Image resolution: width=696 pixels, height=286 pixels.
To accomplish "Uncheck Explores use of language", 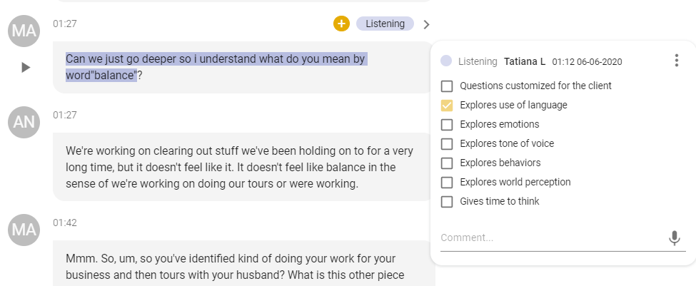I will point(447,106).
